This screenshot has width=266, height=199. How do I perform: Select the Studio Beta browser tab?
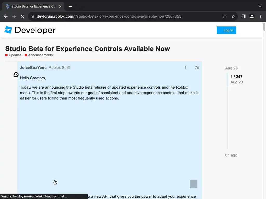32,6
